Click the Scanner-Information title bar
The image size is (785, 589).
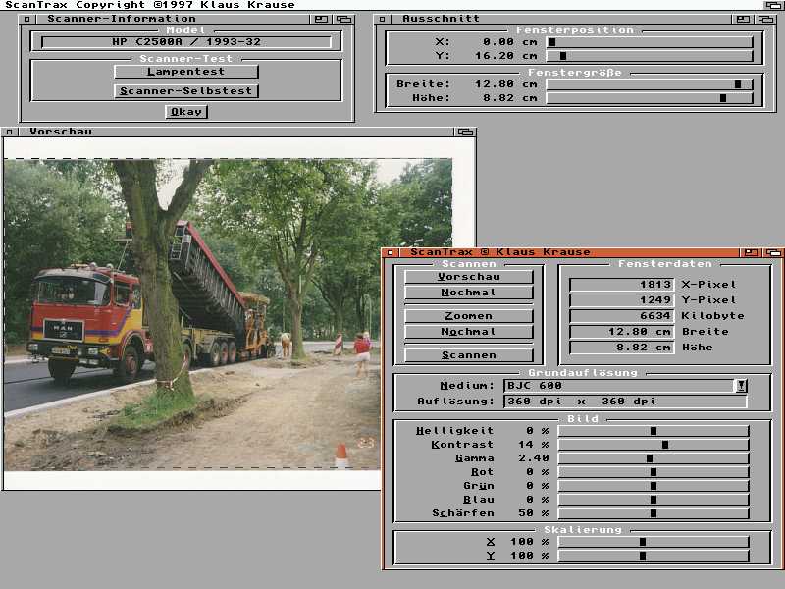pos(172,19)
